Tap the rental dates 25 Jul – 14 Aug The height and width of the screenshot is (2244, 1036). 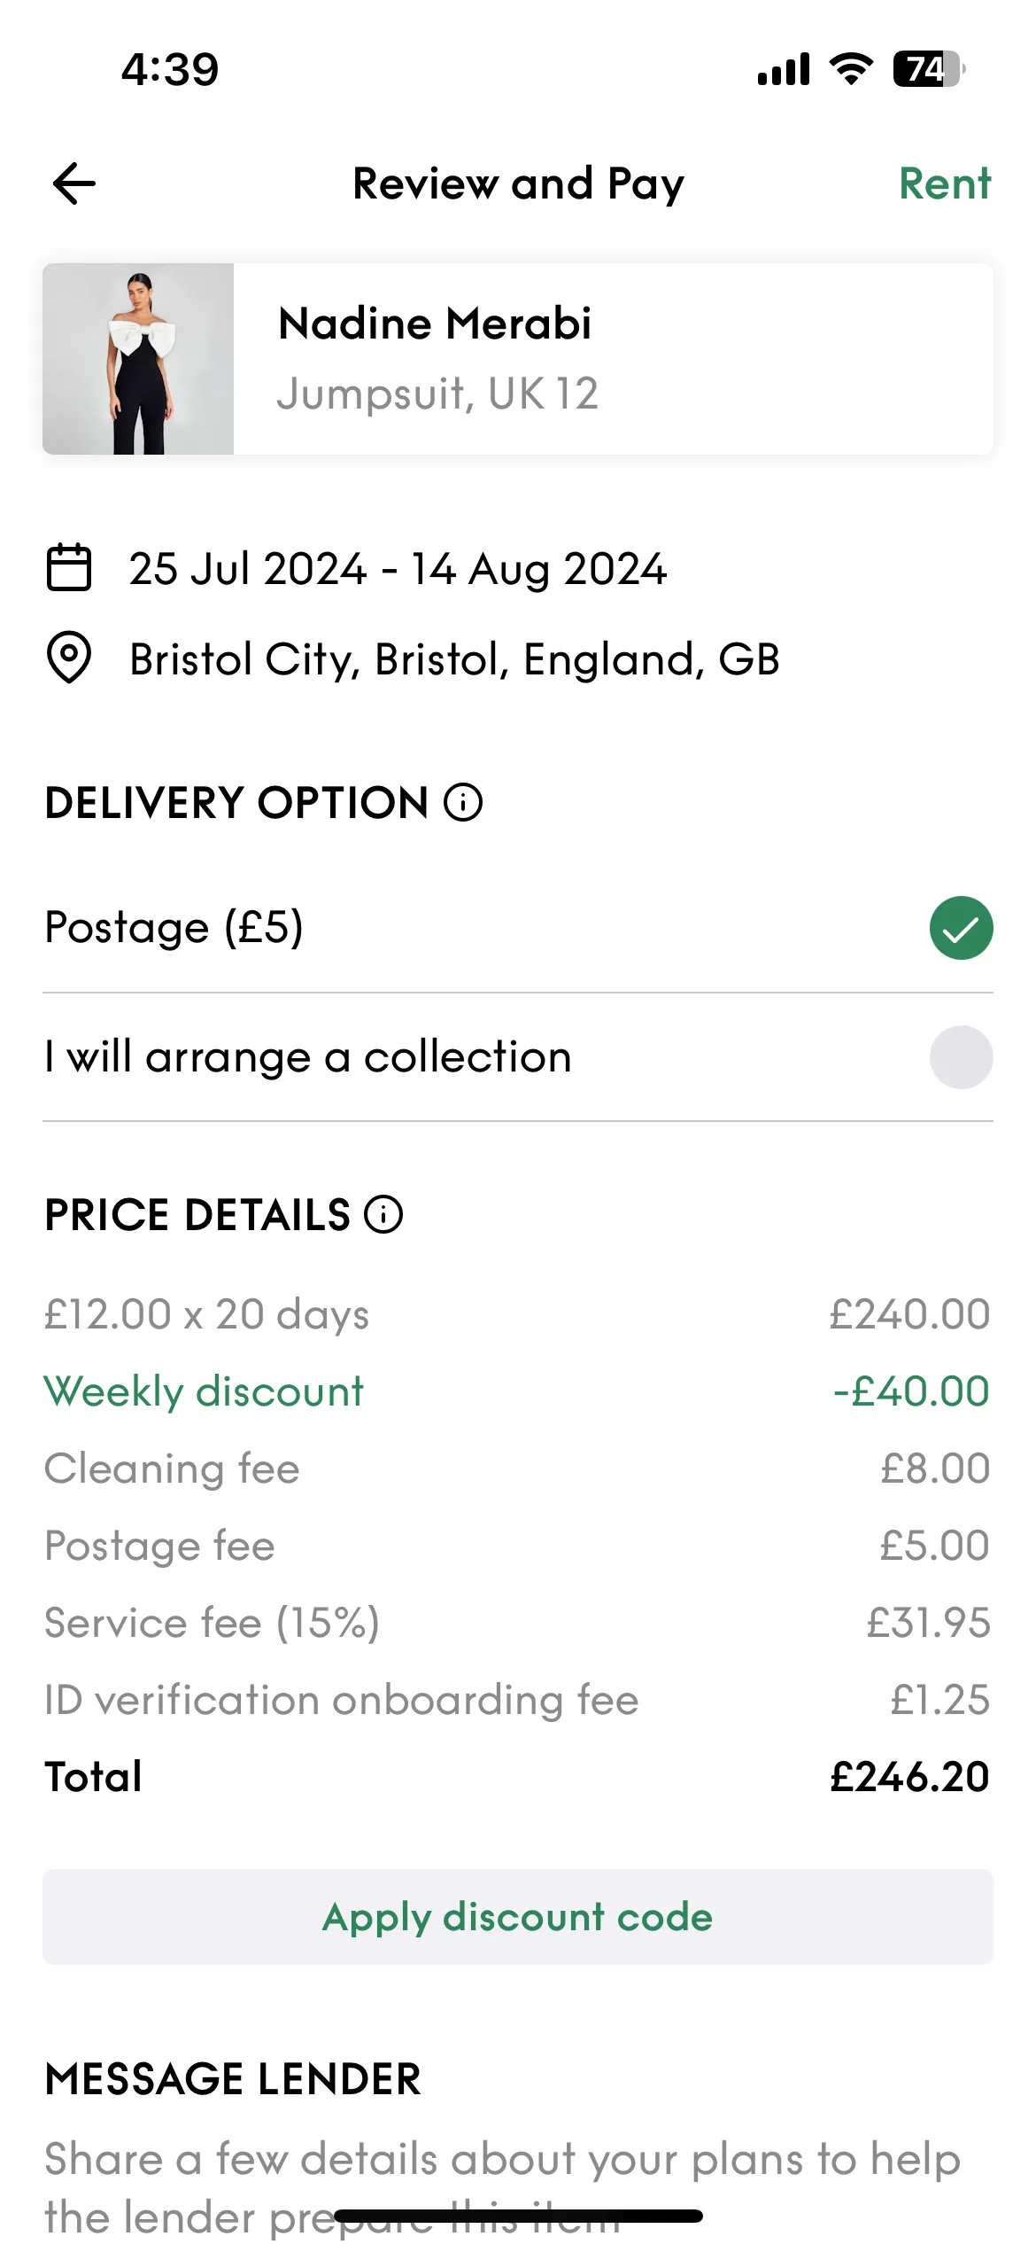pos(398,569)
